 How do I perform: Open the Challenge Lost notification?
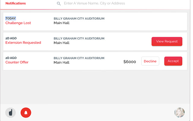click(x=18, y=23)
